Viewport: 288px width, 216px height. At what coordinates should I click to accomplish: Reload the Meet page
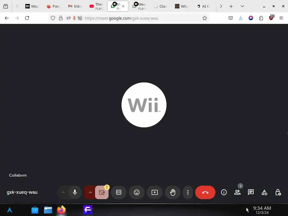coord(27,18)
